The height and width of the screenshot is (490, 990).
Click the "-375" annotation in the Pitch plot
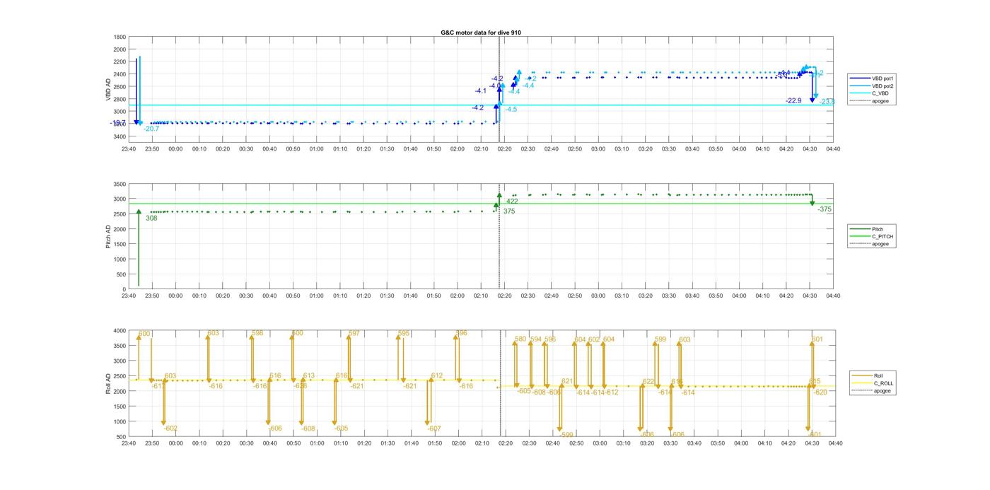pyautogui.click(x=825, y=209)
